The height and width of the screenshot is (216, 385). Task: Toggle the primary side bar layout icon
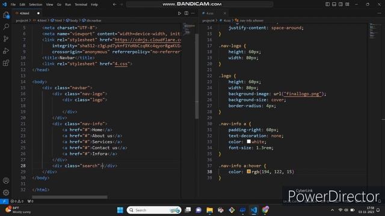pos(327,4)
